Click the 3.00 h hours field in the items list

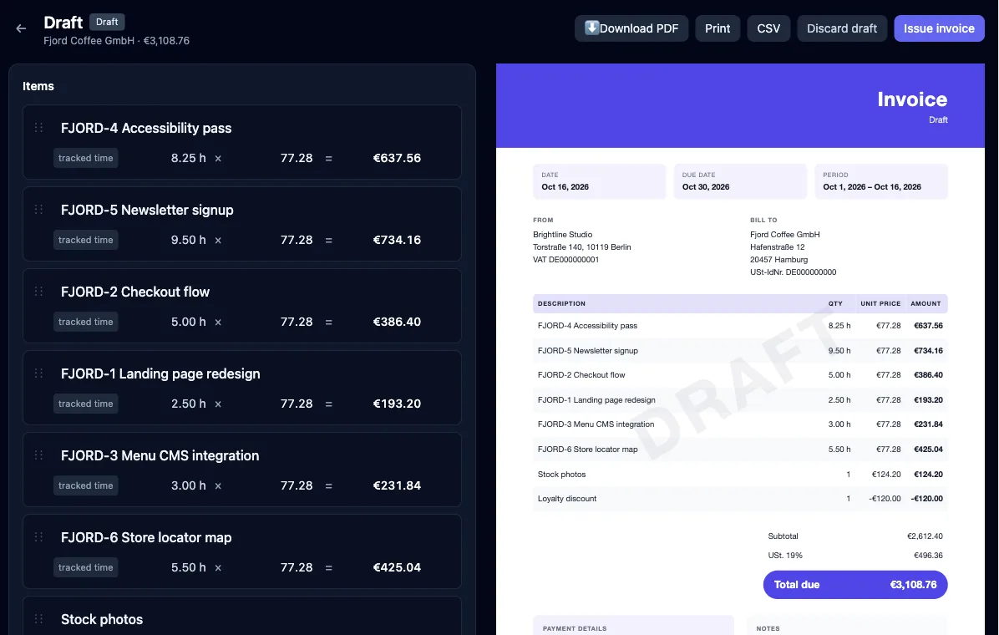click(188, 485)
